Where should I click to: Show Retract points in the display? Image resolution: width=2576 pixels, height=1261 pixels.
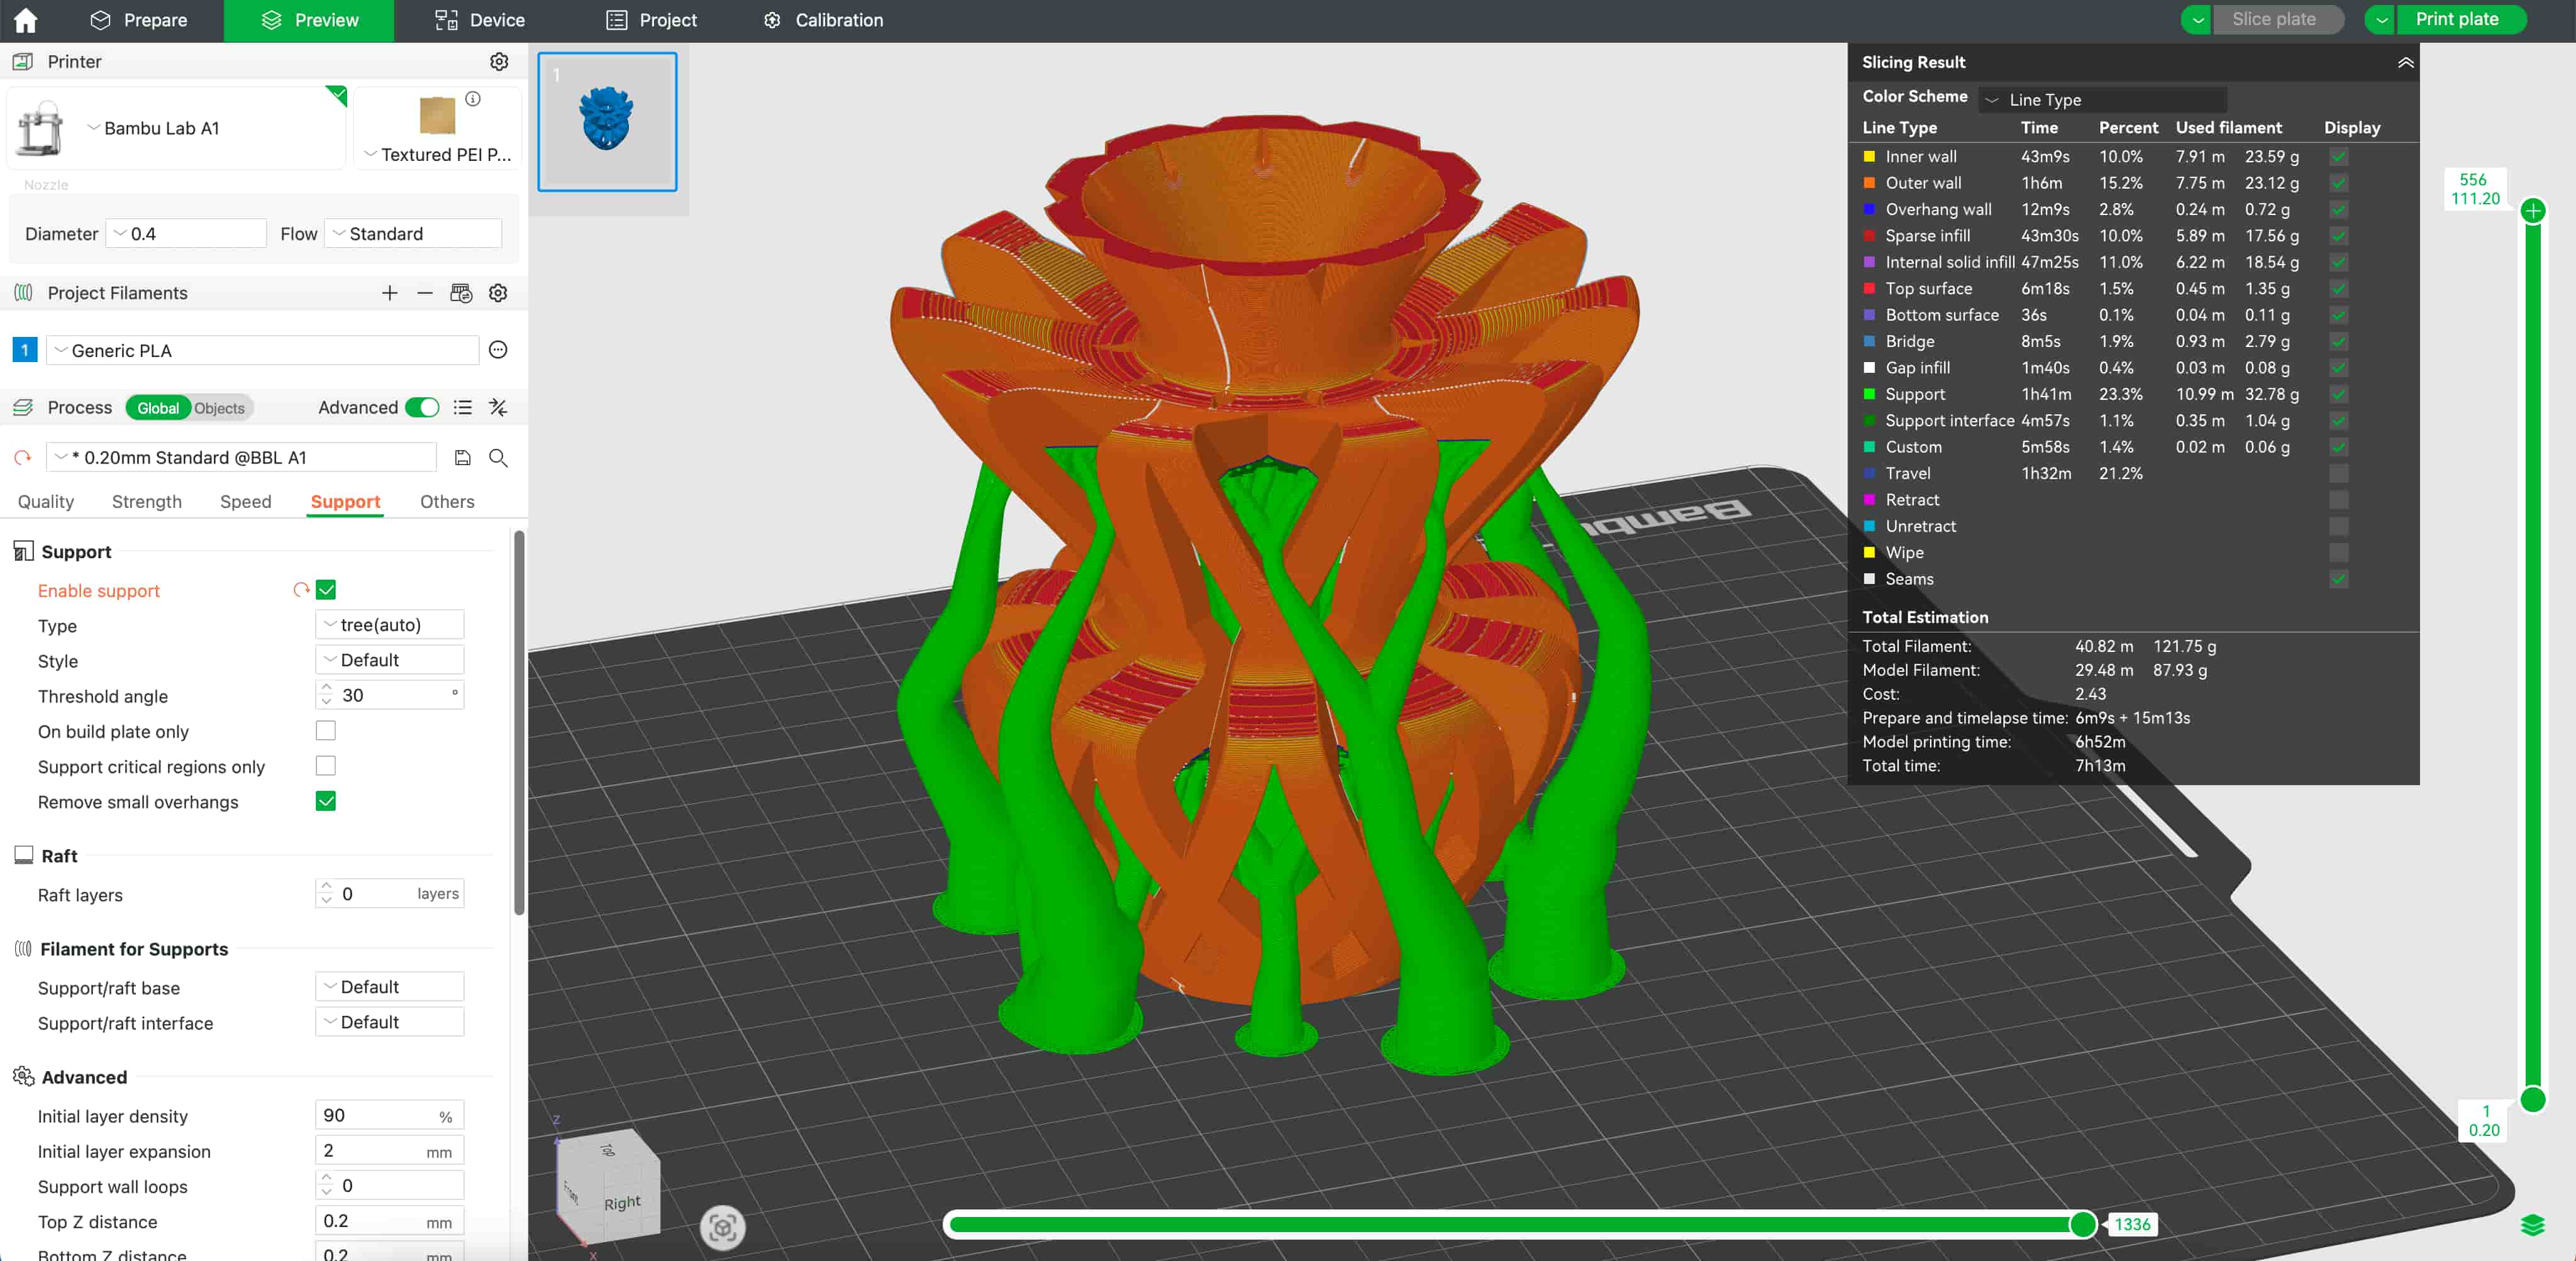pyautogui.click(x=2338, y=500)
